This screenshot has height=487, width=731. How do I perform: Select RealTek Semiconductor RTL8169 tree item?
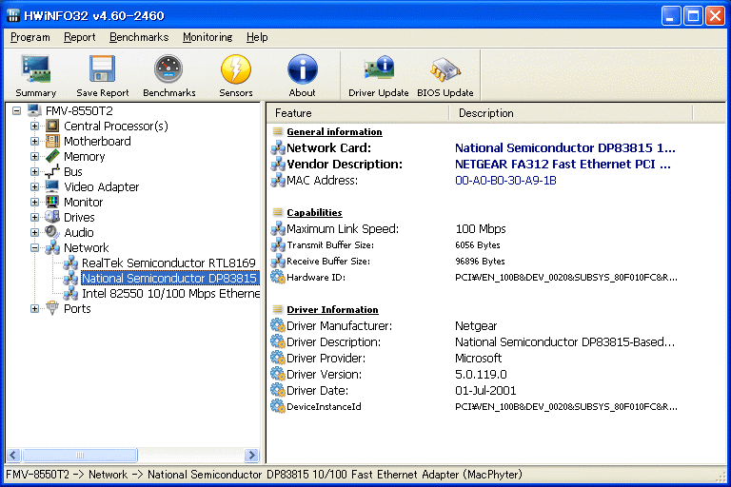coord(168,263)
